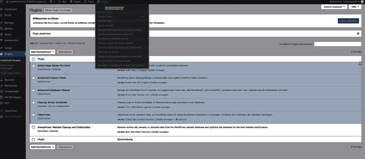365x159 pixels.
Task: Click the Sponsor star in FakerPress row
Action: 176,119
